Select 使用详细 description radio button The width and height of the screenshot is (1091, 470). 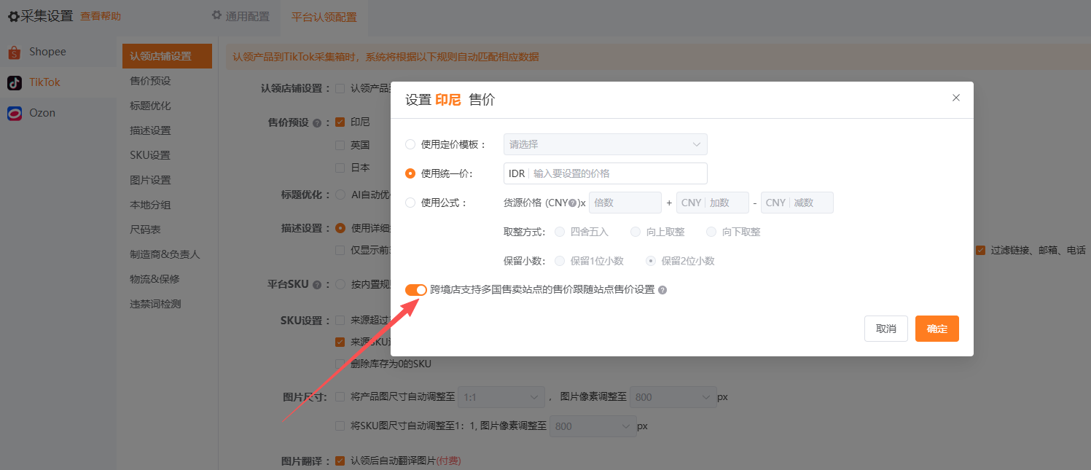[x=340, y=228]
